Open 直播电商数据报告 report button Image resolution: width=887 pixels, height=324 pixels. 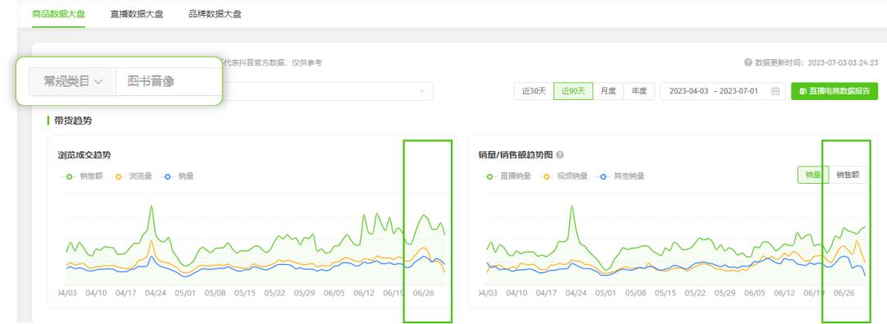[834, 91]
